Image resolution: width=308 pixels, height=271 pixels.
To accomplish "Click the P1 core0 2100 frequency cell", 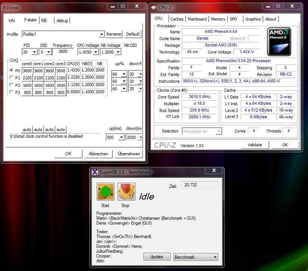I will [27, 78].
